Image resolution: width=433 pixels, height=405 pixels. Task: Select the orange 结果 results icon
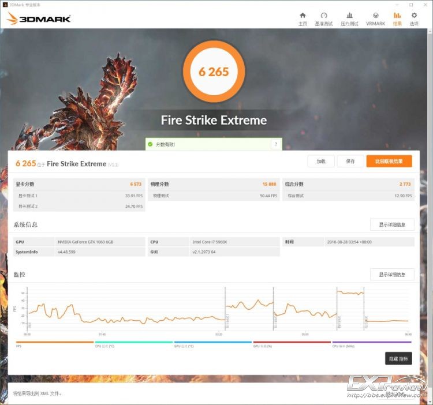pos(397,19)
